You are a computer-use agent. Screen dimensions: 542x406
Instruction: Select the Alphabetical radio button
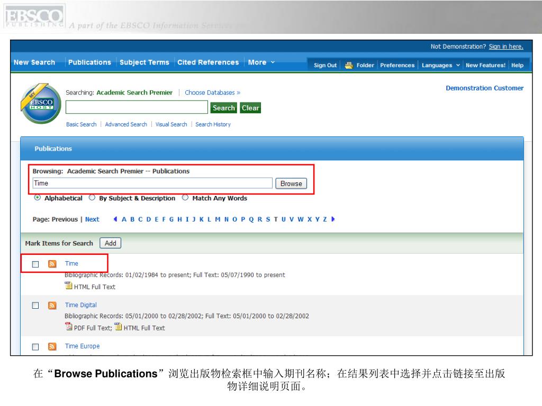point(38,198)
